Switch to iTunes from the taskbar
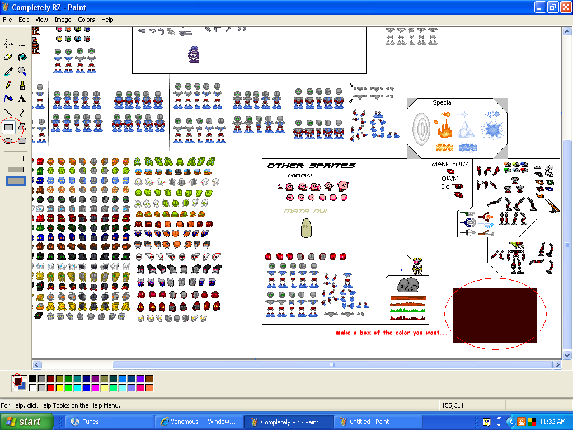This screenshot has width=573, height=430. (109, 422)
